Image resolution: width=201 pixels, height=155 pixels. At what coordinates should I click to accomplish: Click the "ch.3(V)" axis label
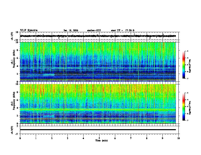tap(12, 130)
